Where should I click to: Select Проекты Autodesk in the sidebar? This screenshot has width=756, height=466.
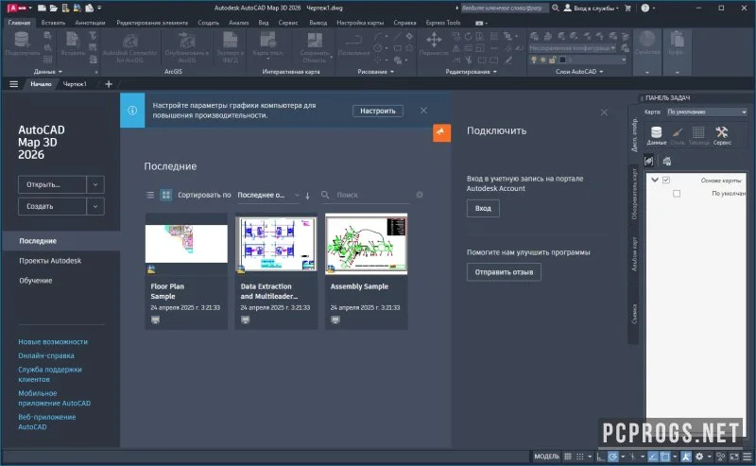coord(50,261)
